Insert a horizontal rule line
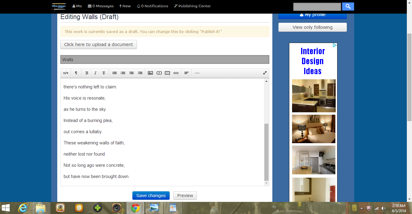 point(197,73)
